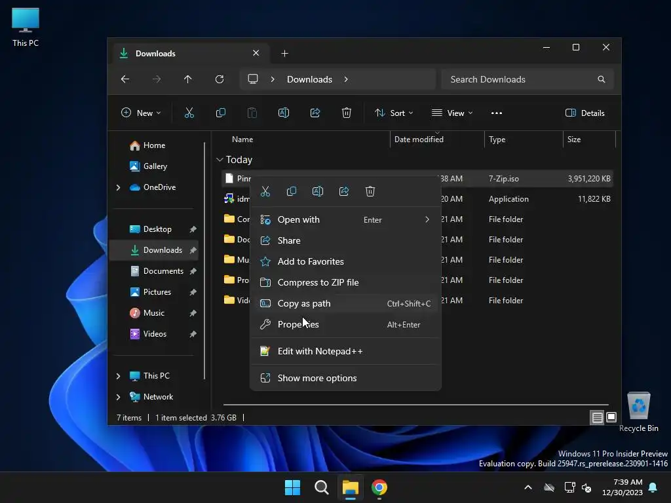671x503 pixels.
Task: Unpin Music via its pin icon
Action: 193,313
